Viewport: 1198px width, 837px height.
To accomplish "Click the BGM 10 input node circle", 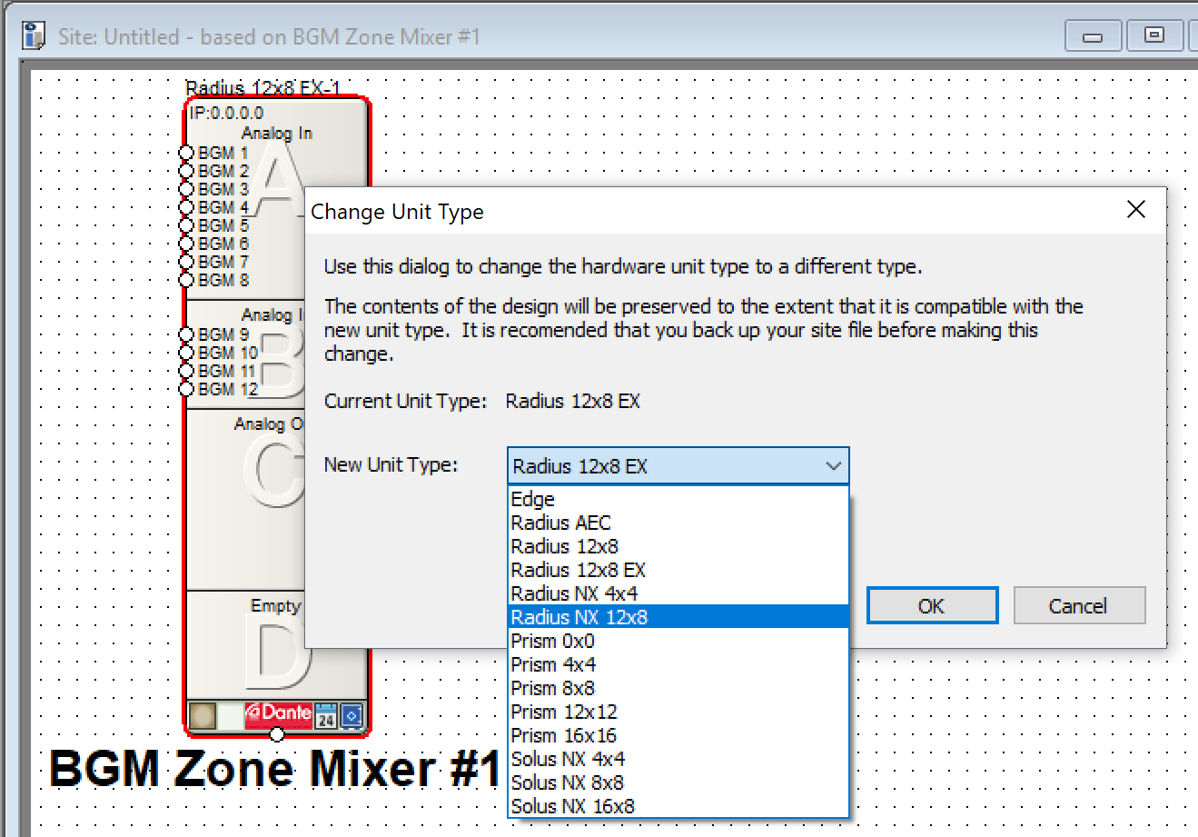I will tap(186, 353).
